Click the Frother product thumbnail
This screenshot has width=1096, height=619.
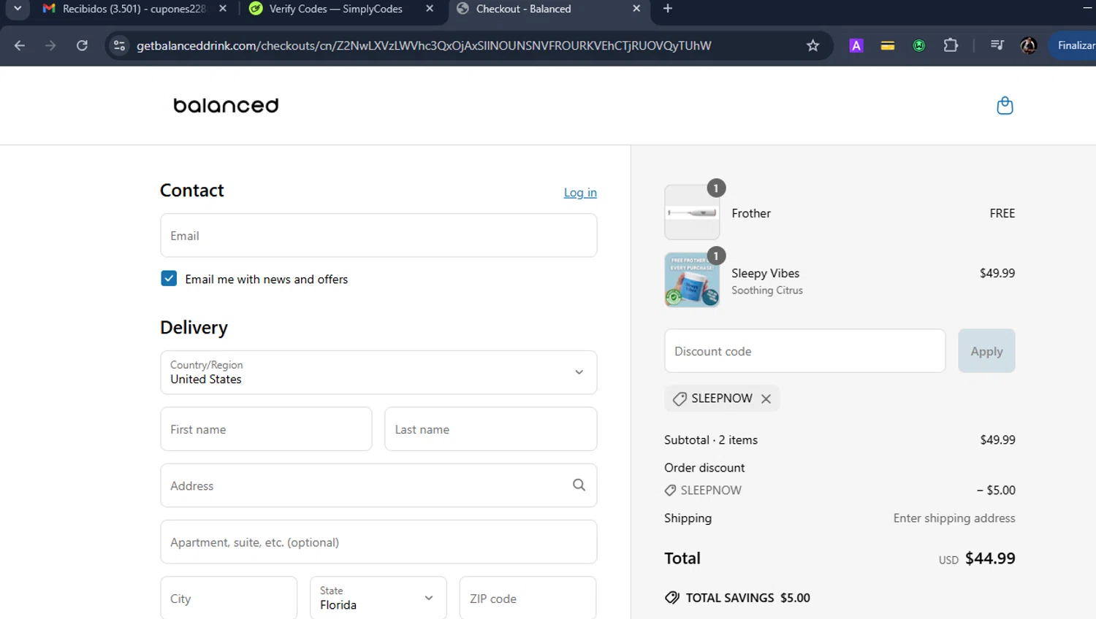tap(692, 212)
